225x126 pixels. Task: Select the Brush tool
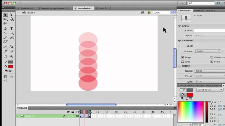pos(11,37)
